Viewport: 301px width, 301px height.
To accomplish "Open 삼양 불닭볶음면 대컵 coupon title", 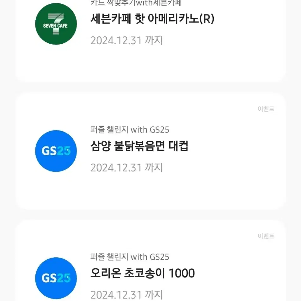I will pos(139,146).
